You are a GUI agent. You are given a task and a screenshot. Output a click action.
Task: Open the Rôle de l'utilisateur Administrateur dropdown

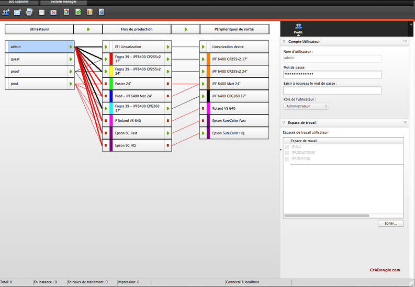[x=306, y=106]
